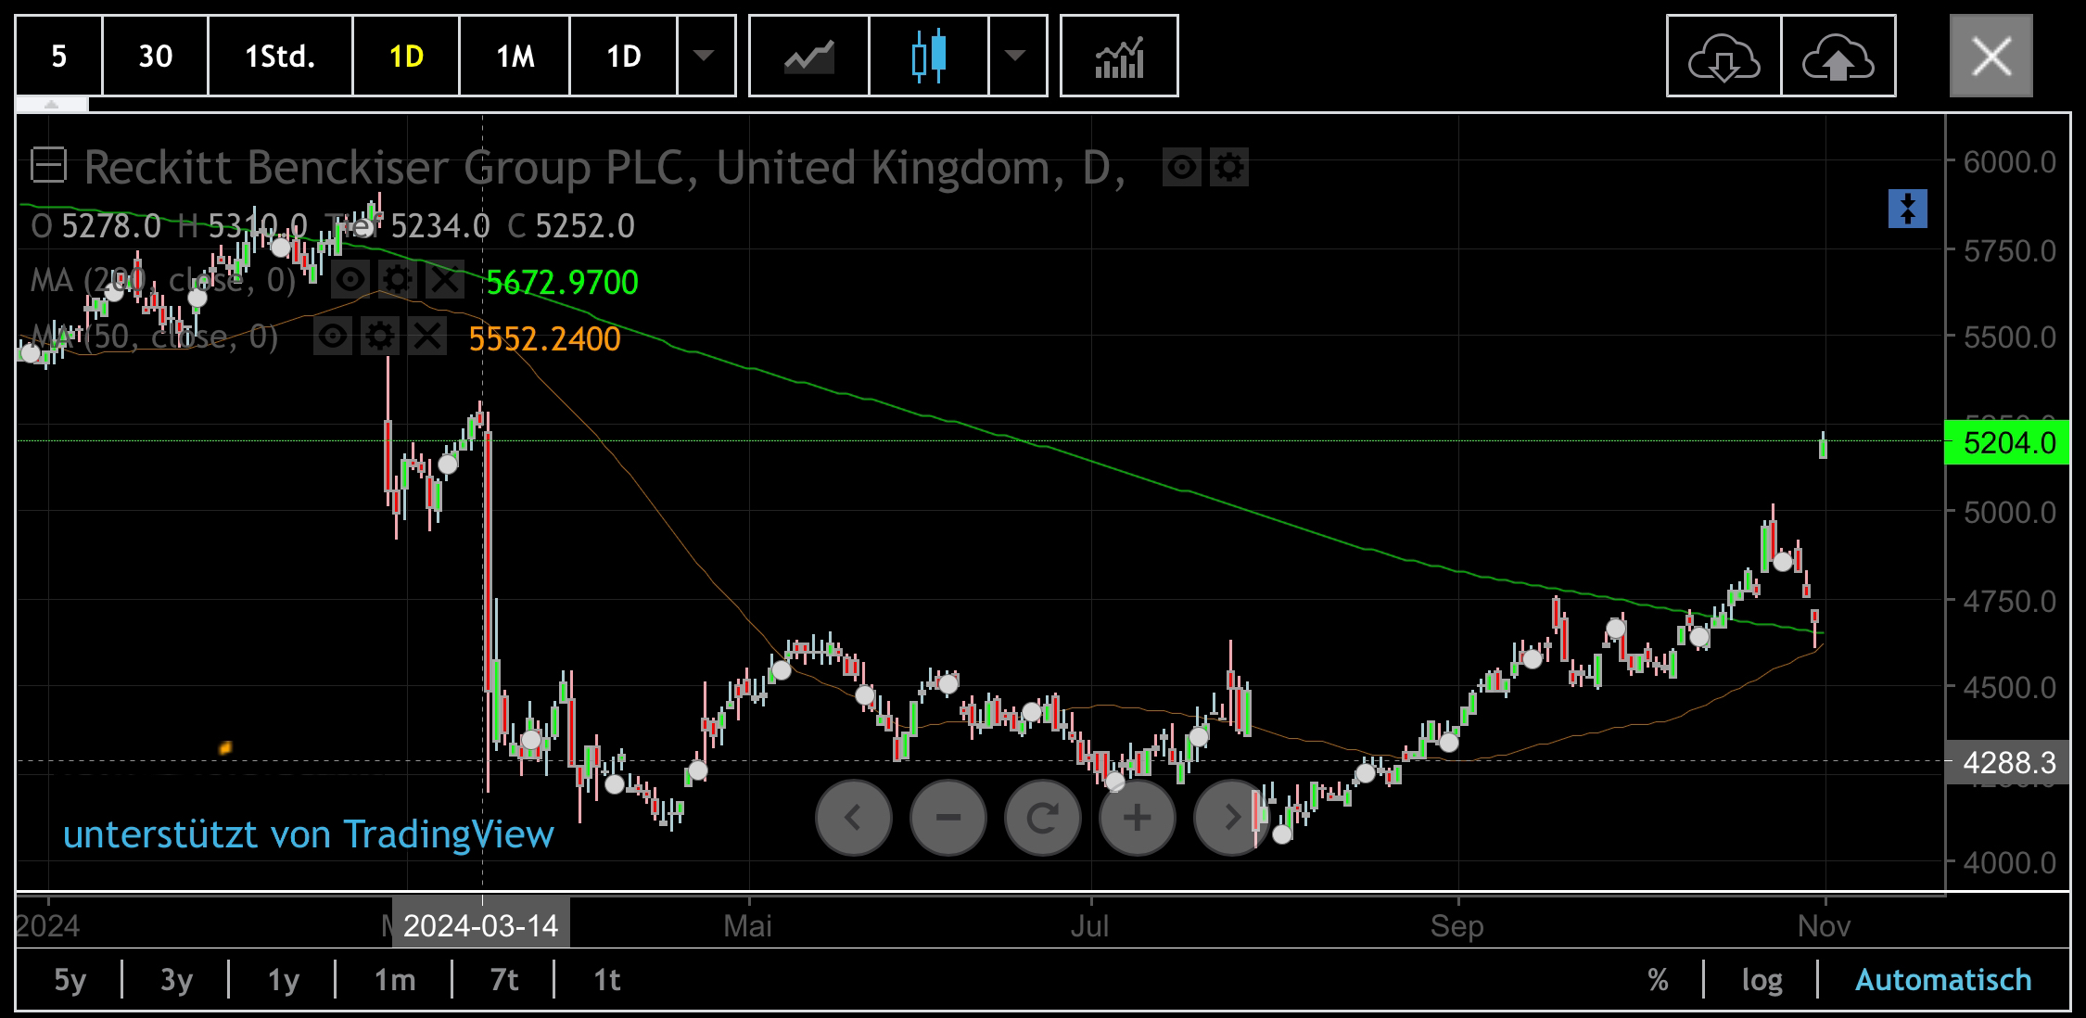Enable the Automatisch scale button
The height and width of the screenshot is (1018, 2086).
(1943, 980)
